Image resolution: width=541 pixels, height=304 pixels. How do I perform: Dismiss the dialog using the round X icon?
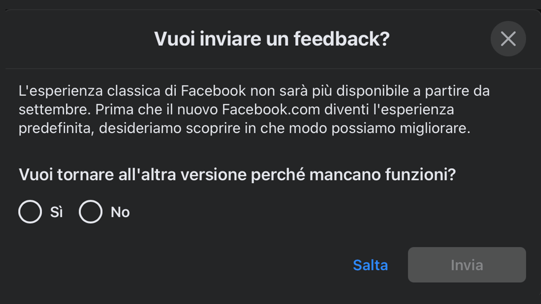coord(508,39)
